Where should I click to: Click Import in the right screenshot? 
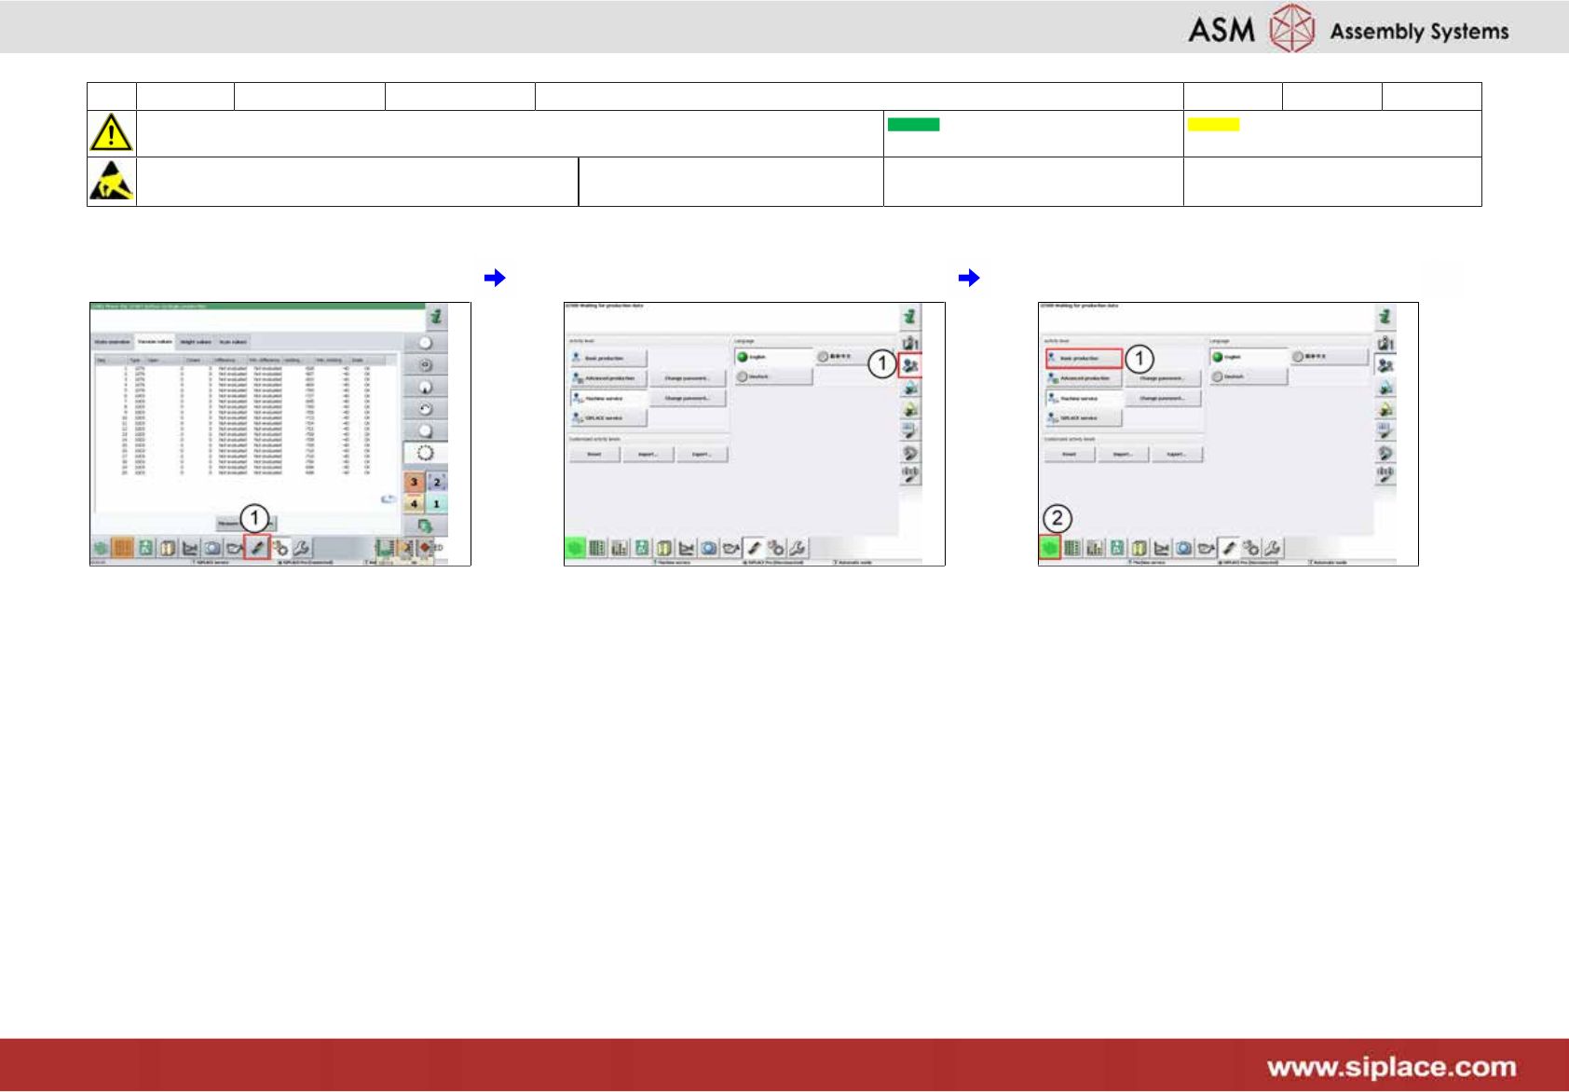click(1124, 454)
